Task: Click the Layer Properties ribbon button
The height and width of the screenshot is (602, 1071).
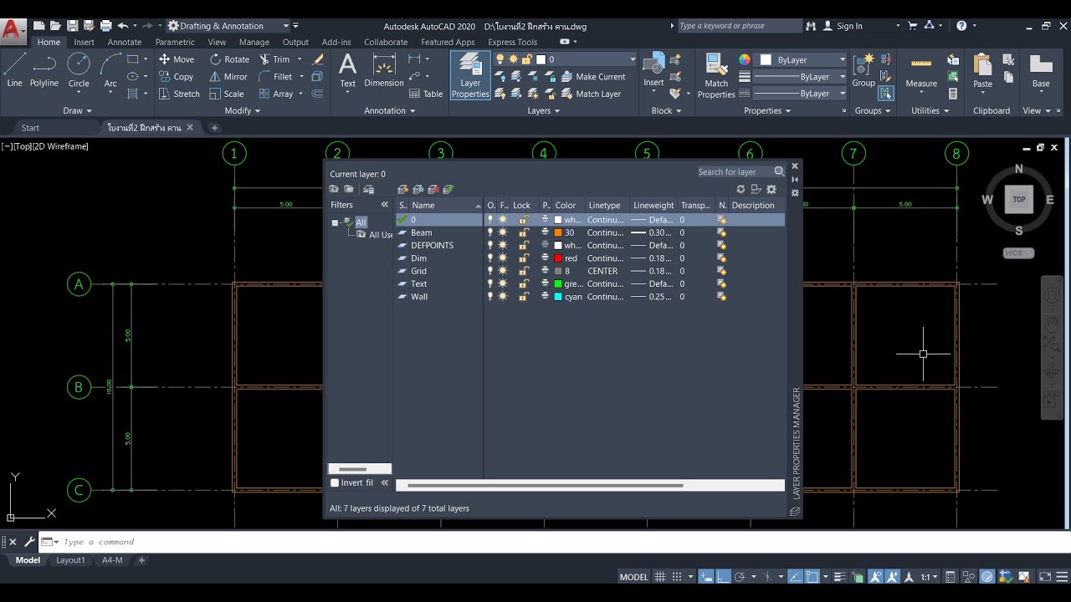Action: pyautogui.click(x=470, y=76)
